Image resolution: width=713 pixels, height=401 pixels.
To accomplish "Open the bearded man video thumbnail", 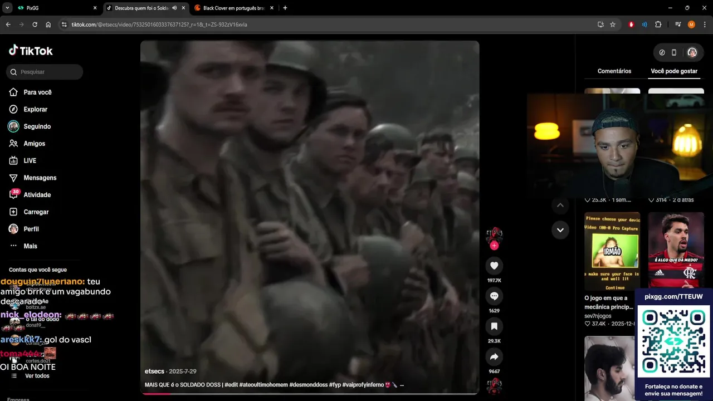I will (609, 368).
